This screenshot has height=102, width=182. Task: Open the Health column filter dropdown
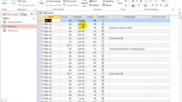pyautogui.click(x=107, y=17)
